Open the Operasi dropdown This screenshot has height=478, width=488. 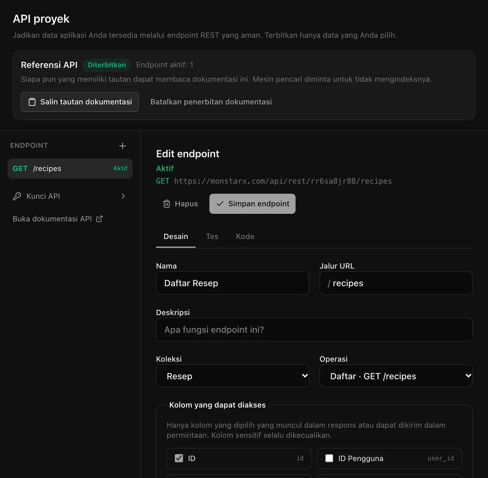pyautogui.click(x=396, y=376)
